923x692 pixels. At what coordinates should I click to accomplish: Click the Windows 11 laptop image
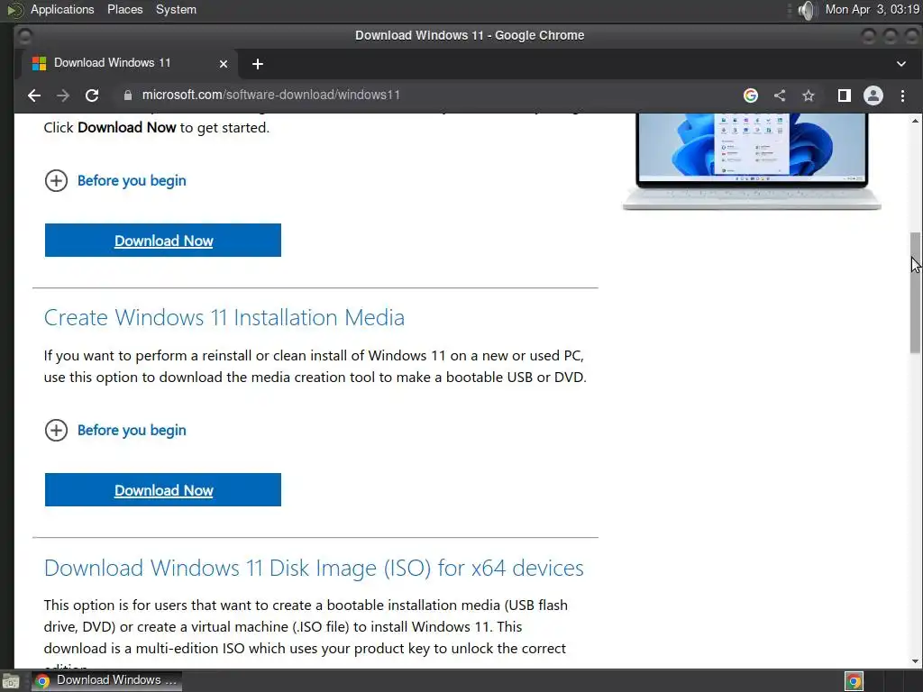click(752, 161)
